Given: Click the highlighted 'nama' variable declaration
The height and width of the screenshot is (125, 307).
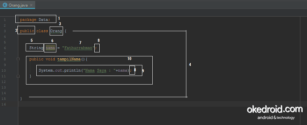Looking at the screenshot, I should (x=50, y=48).
